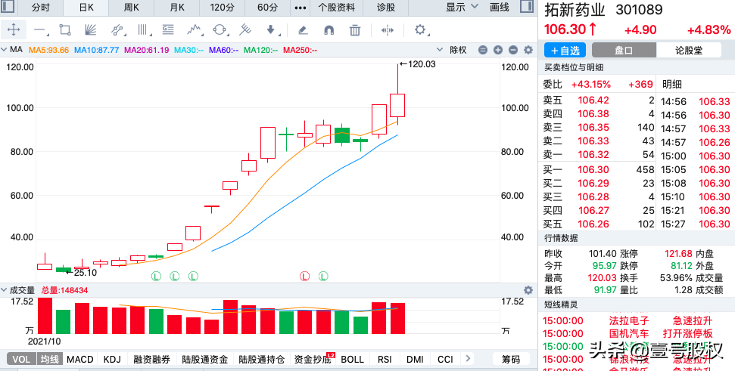
Task: Collapse the 成交量 panel chevron
Action: point(5,290)
